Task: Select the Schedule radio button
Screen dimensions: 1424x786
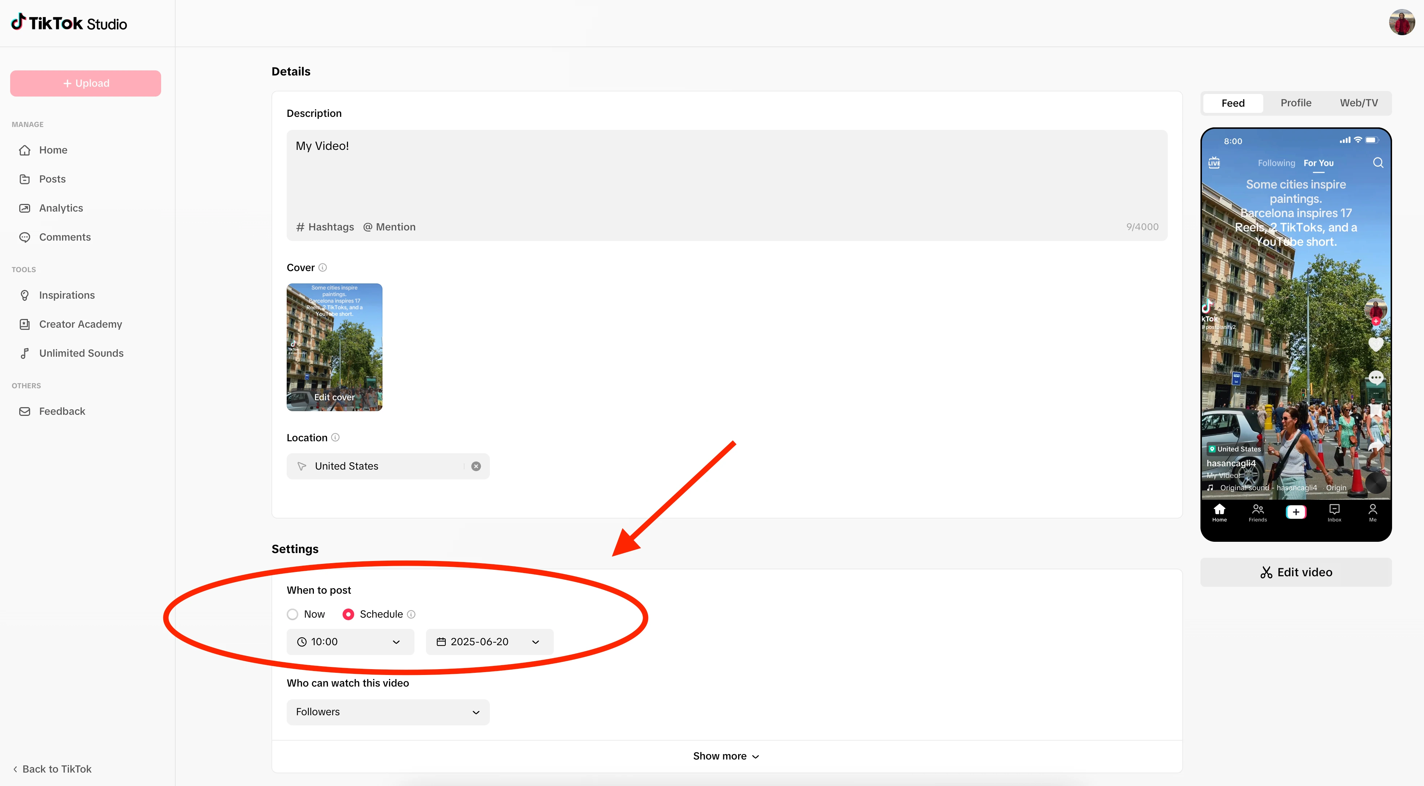Action: click(x=348, y=614)
